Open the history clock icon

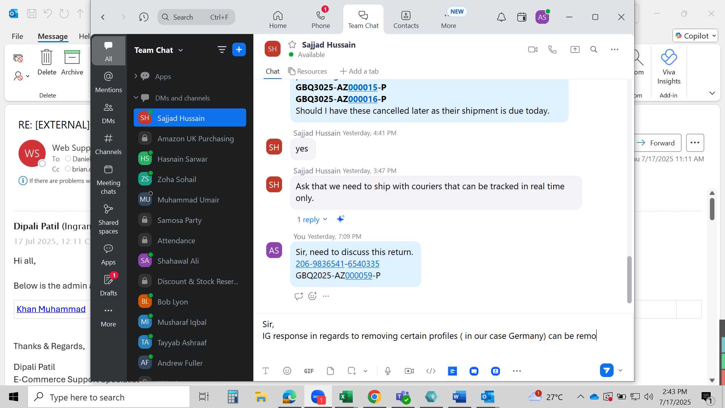click(143, 17)
